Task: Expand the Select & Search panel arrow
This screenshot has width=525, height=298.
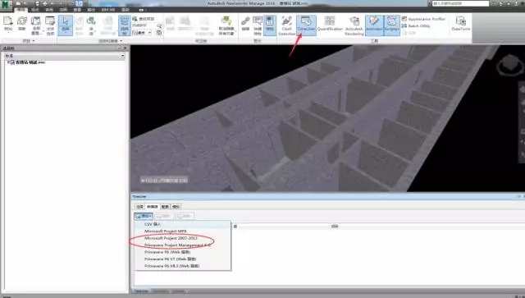Action: (x=121, y=41)
